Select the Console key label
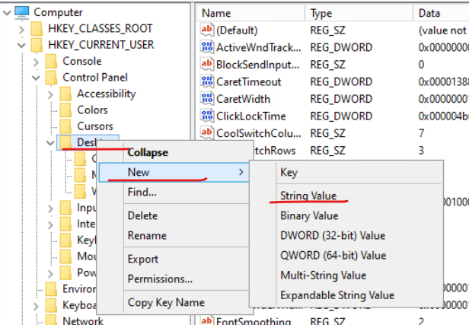469x325 pixels. [82, 62]
